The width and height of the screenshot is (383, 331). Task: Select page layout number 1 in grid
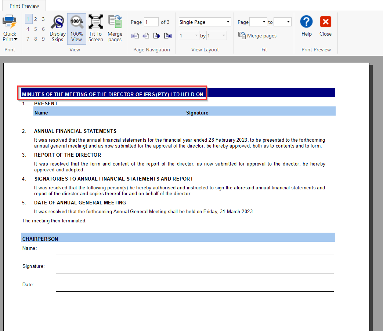pyautogui.click(x=28, y=19)
